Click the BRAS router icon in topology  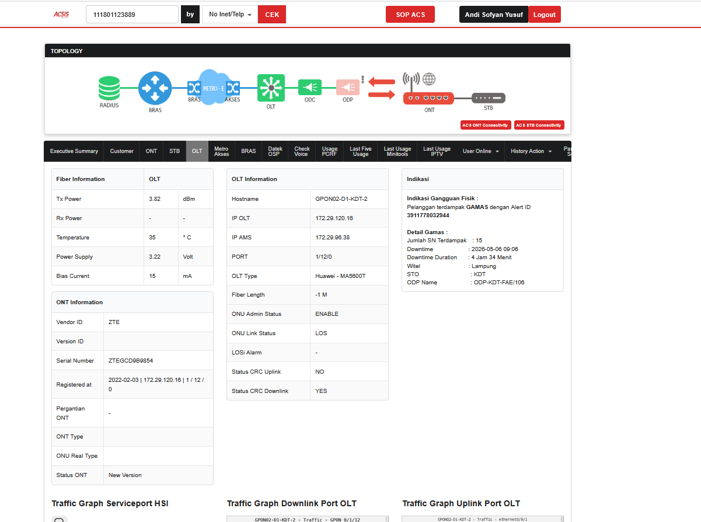[x=155, y=88]
